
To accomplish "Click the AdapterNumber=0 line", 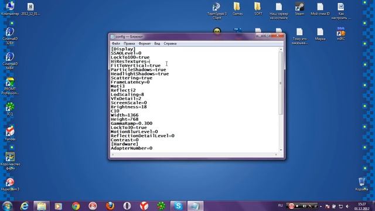I will coord(131,148).
